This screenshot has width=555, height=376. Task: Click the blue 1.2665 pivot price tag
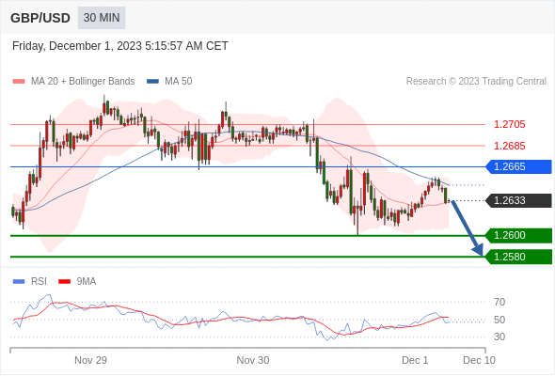(518, 166)
